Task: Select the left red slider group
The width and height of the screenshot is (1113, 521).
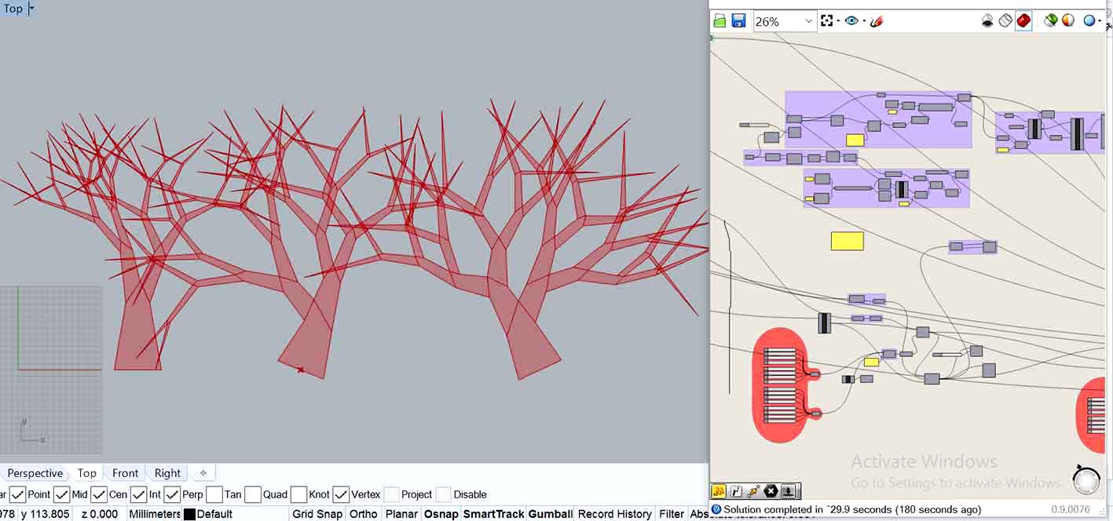Action: coord(781,384)
